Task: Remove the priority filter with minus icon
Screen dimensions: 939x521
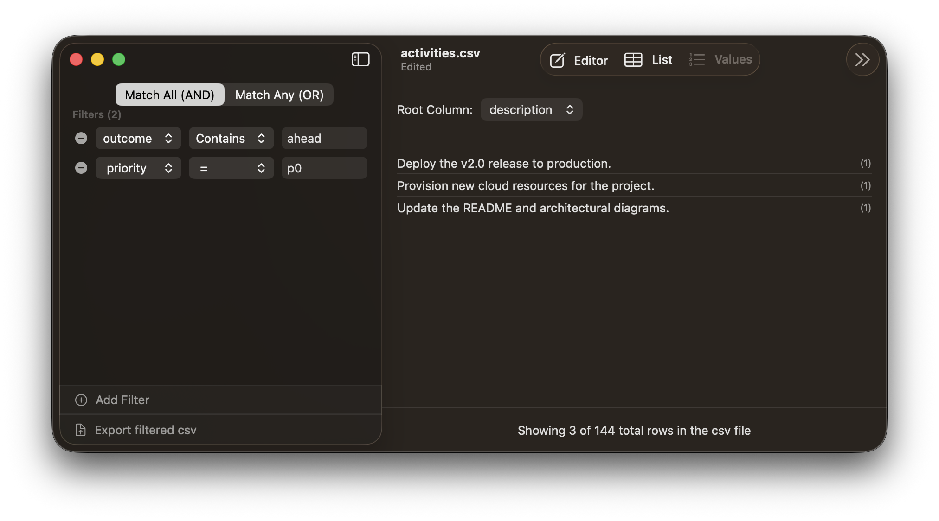Action: 81,168
